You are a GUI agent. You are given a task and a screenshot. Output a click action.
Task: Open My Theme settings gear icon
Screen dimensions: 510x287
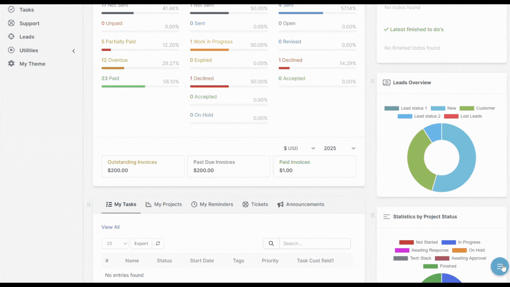click(x=12, y=63)
